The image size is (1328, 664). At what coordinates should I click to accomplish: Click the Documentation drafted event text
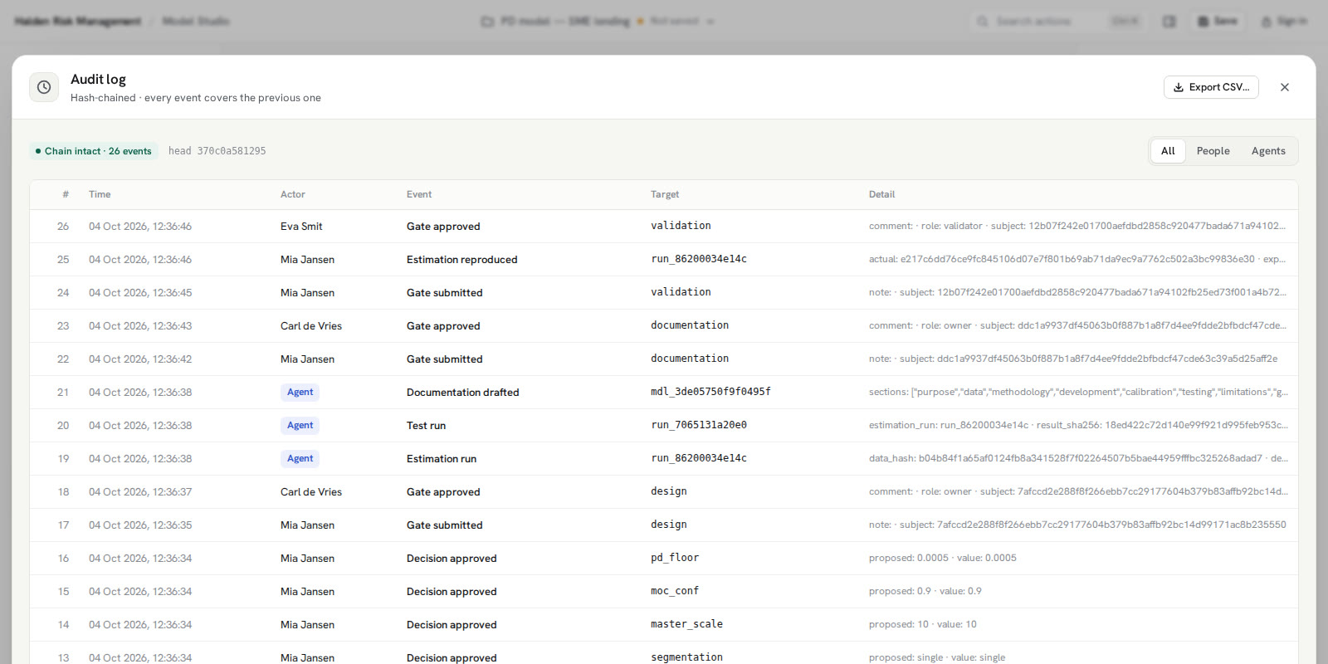[462, 393]
